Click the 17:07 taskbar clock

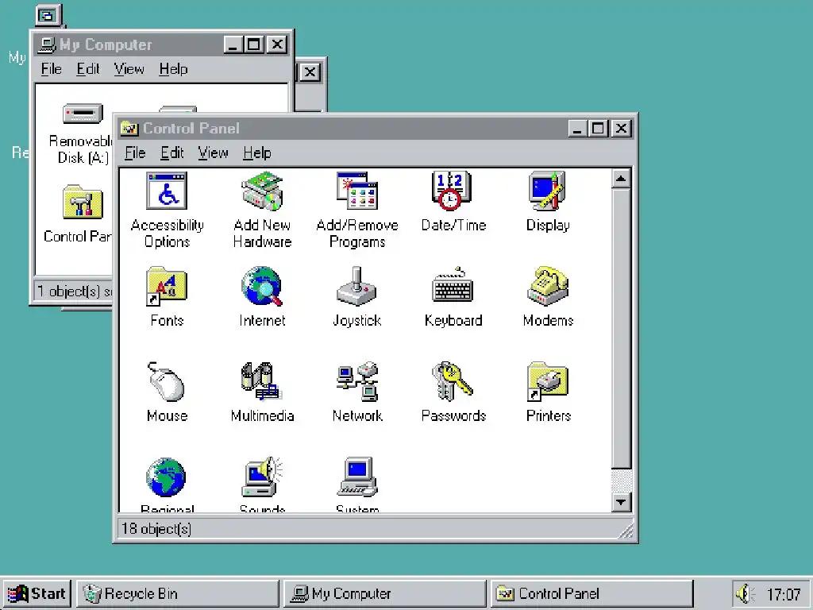click(x=784, y=594)
